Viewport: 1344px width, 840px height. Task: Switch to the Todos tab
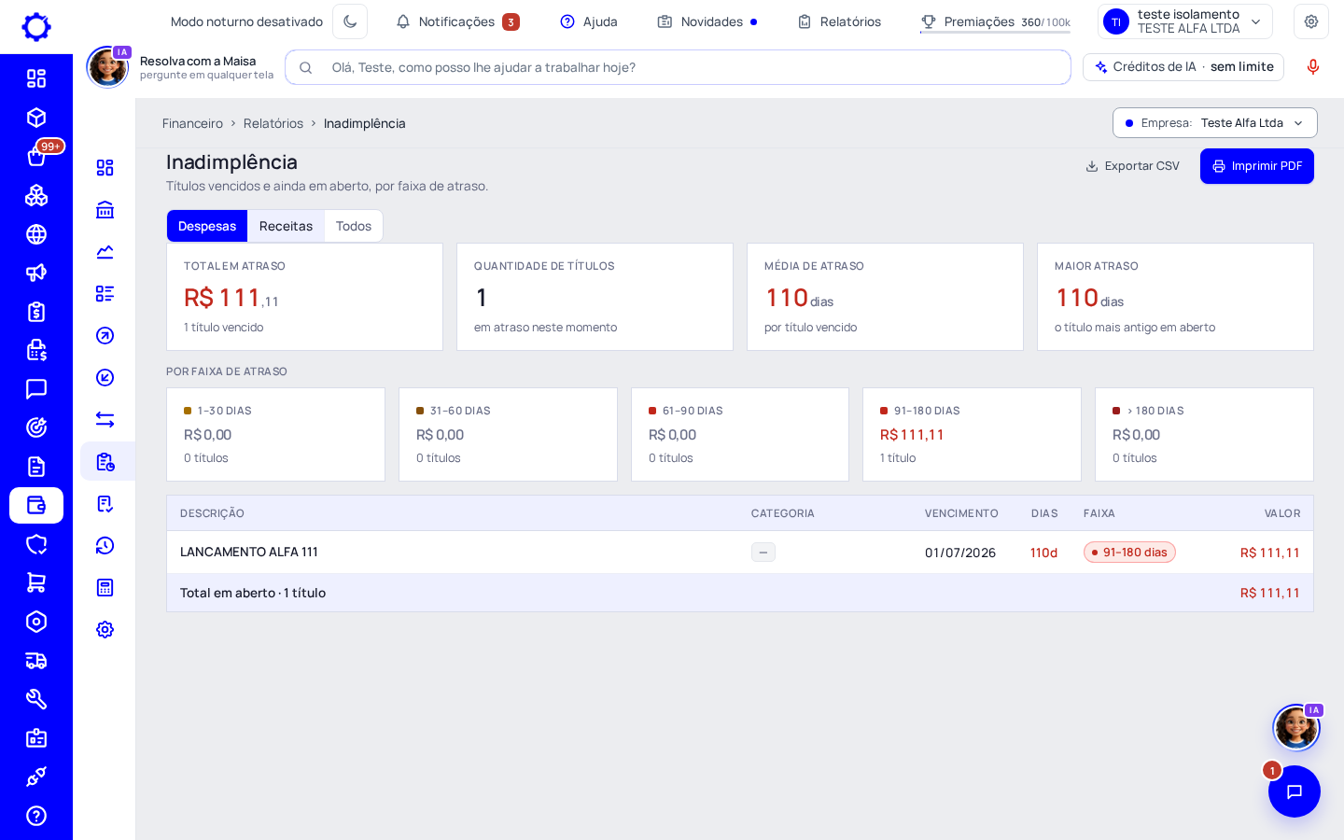pos(354,226)
